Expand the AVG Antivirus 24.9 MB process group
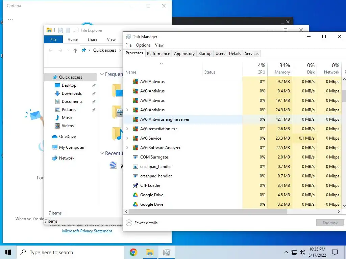 [127, 110]
